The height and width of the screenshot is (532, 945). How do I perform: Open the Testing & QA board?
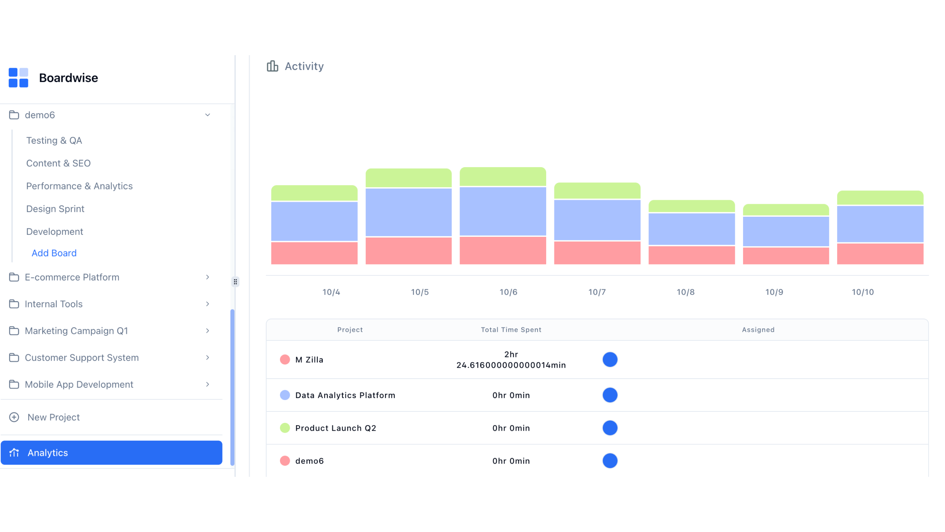click(54, 141)
